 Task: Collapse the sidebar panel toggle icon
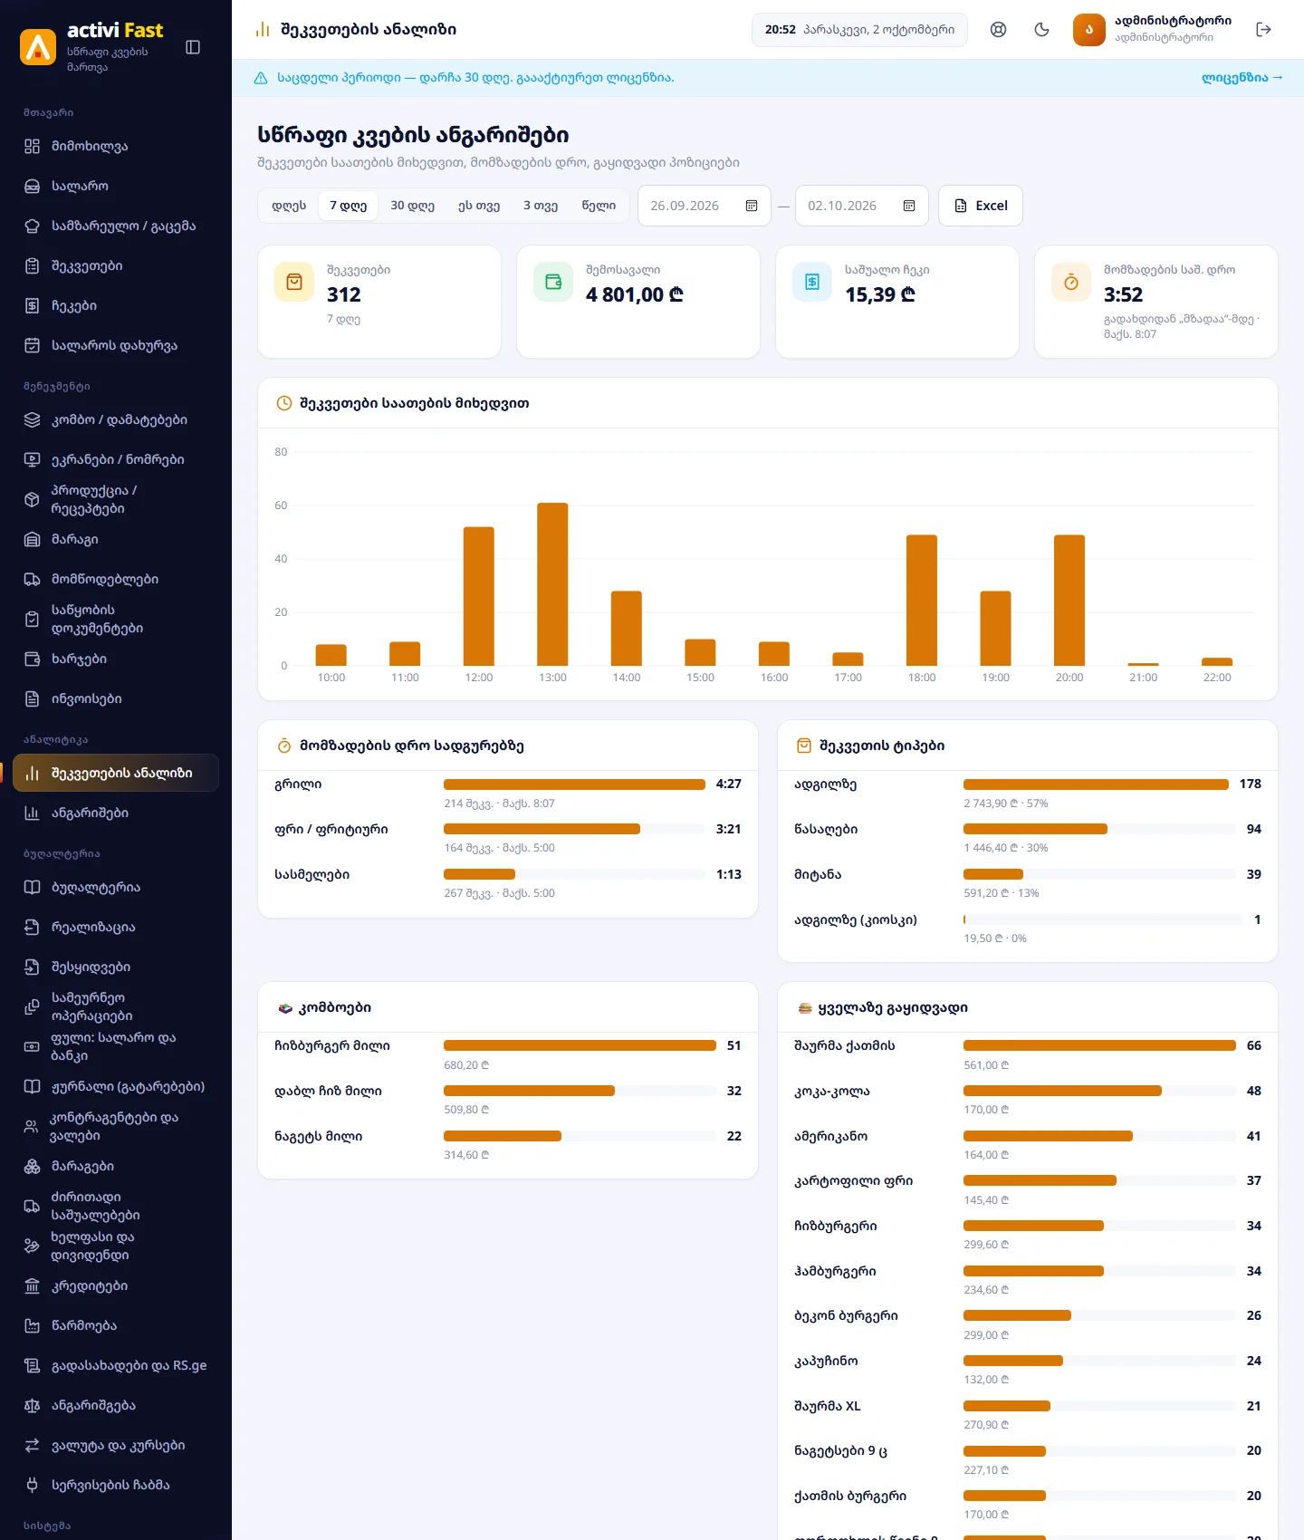193,47
